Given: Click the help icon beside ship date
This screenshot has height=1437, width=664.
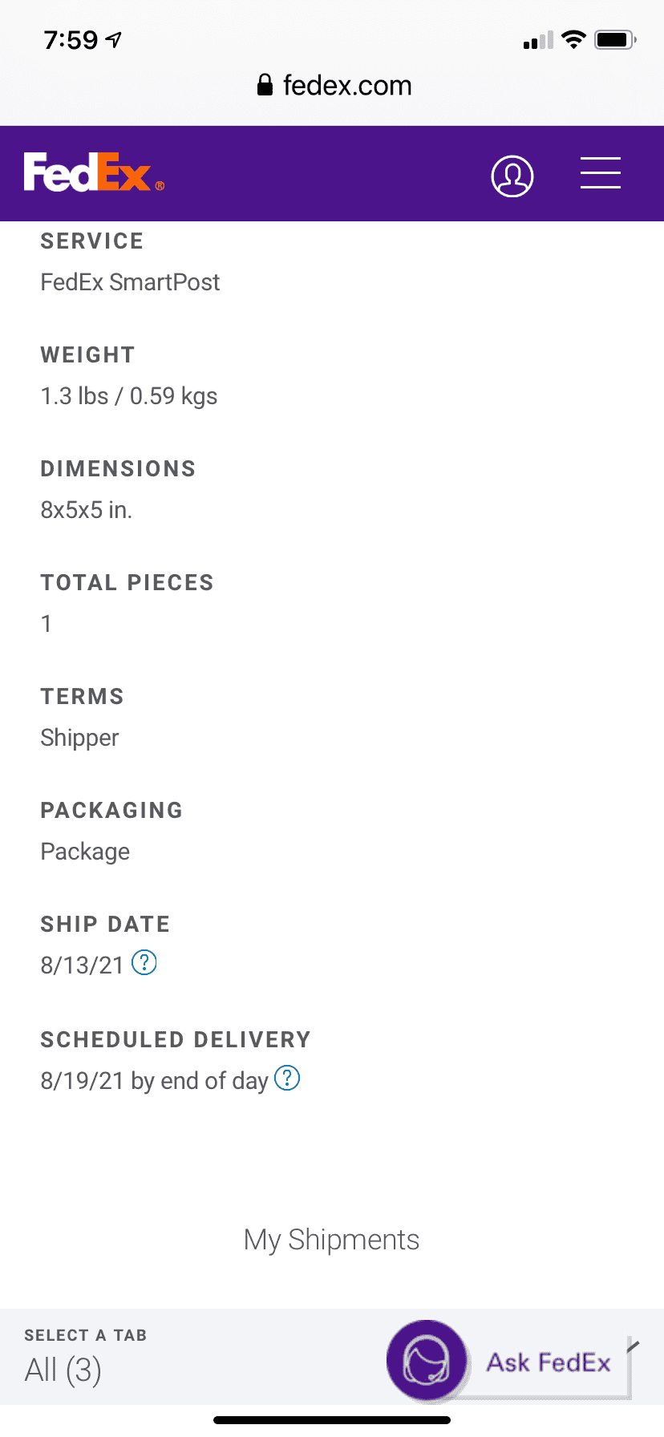Looking at the screenshot, I should (x=144, y=962).
